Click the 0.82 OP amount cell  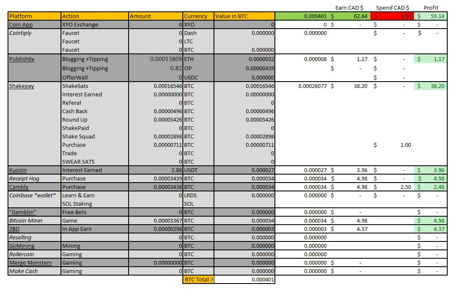tap(156, 68)
